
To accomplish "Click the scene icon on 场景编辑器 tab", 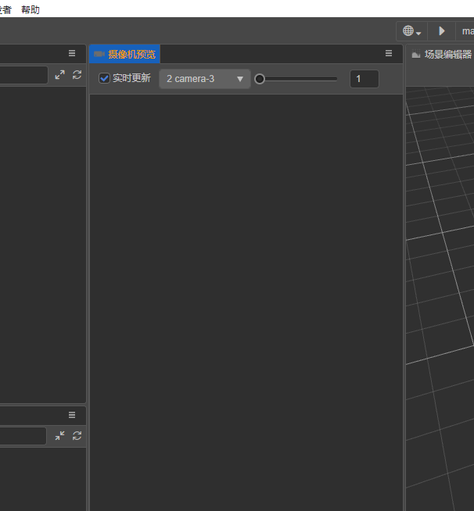I will point(416,55).
